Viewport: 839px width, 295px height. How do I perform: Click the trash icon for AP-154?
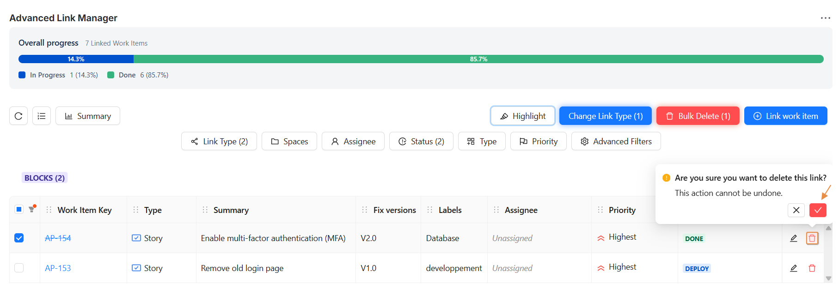[x=812, y=238]
